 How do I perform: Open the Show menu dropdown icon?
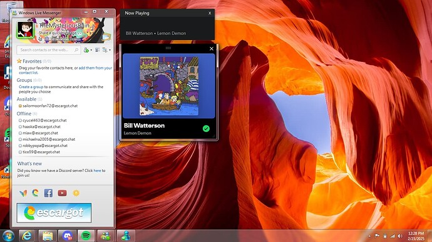pos(106,50)
